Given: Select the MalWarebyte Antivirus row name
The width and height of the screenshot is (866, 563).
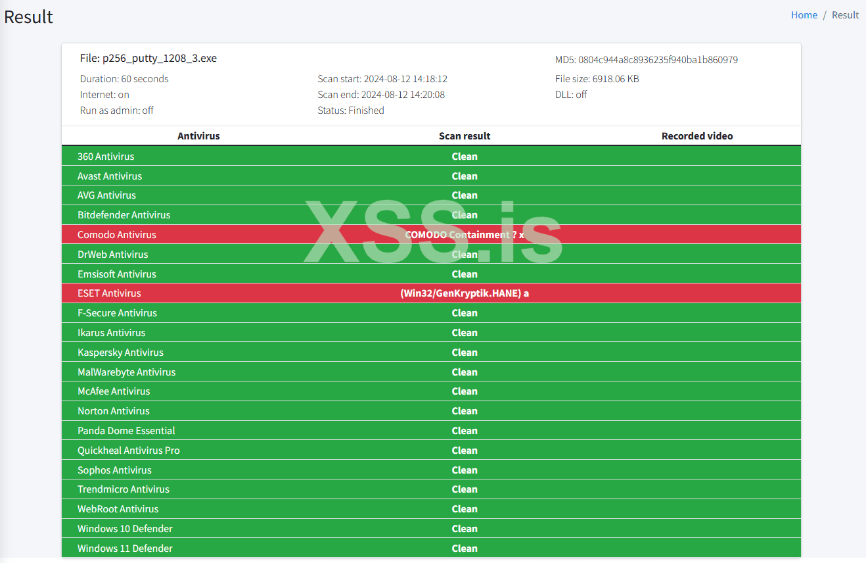Looking at the screenshot, I should pyautogui.click(x=127, y=372).
